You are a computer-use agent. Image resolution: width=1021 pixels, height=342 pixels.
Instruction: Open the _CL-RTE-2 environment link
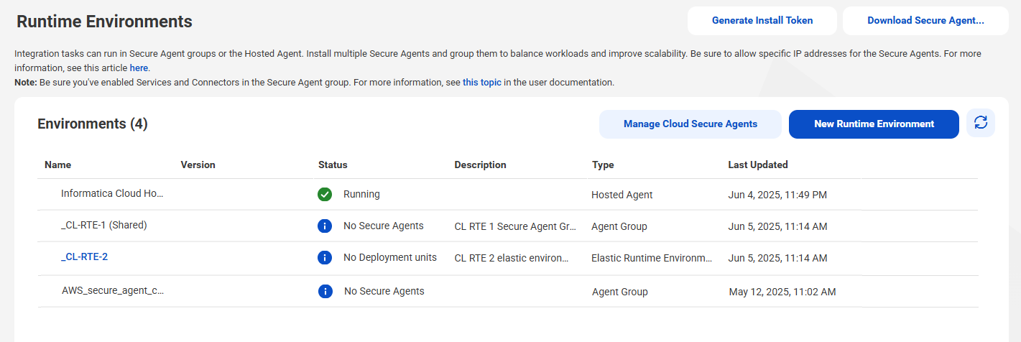pos(84,257)
